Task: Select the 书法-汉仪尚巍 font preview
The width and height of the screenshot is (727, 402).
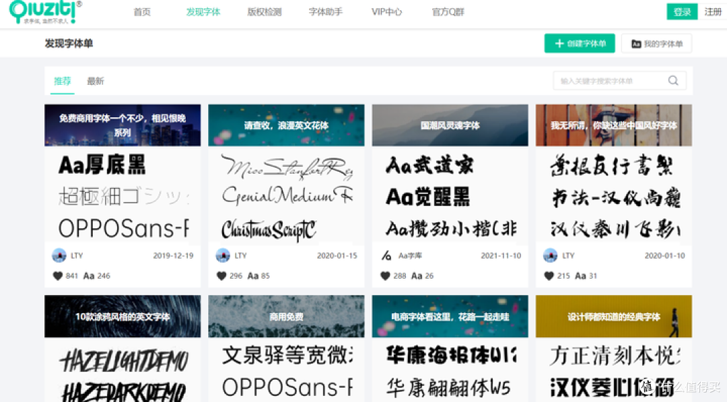Action: 615,197
